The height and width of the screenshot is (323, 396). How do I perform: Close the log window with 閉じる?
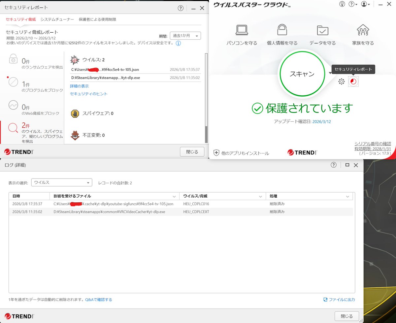point(346,316)
